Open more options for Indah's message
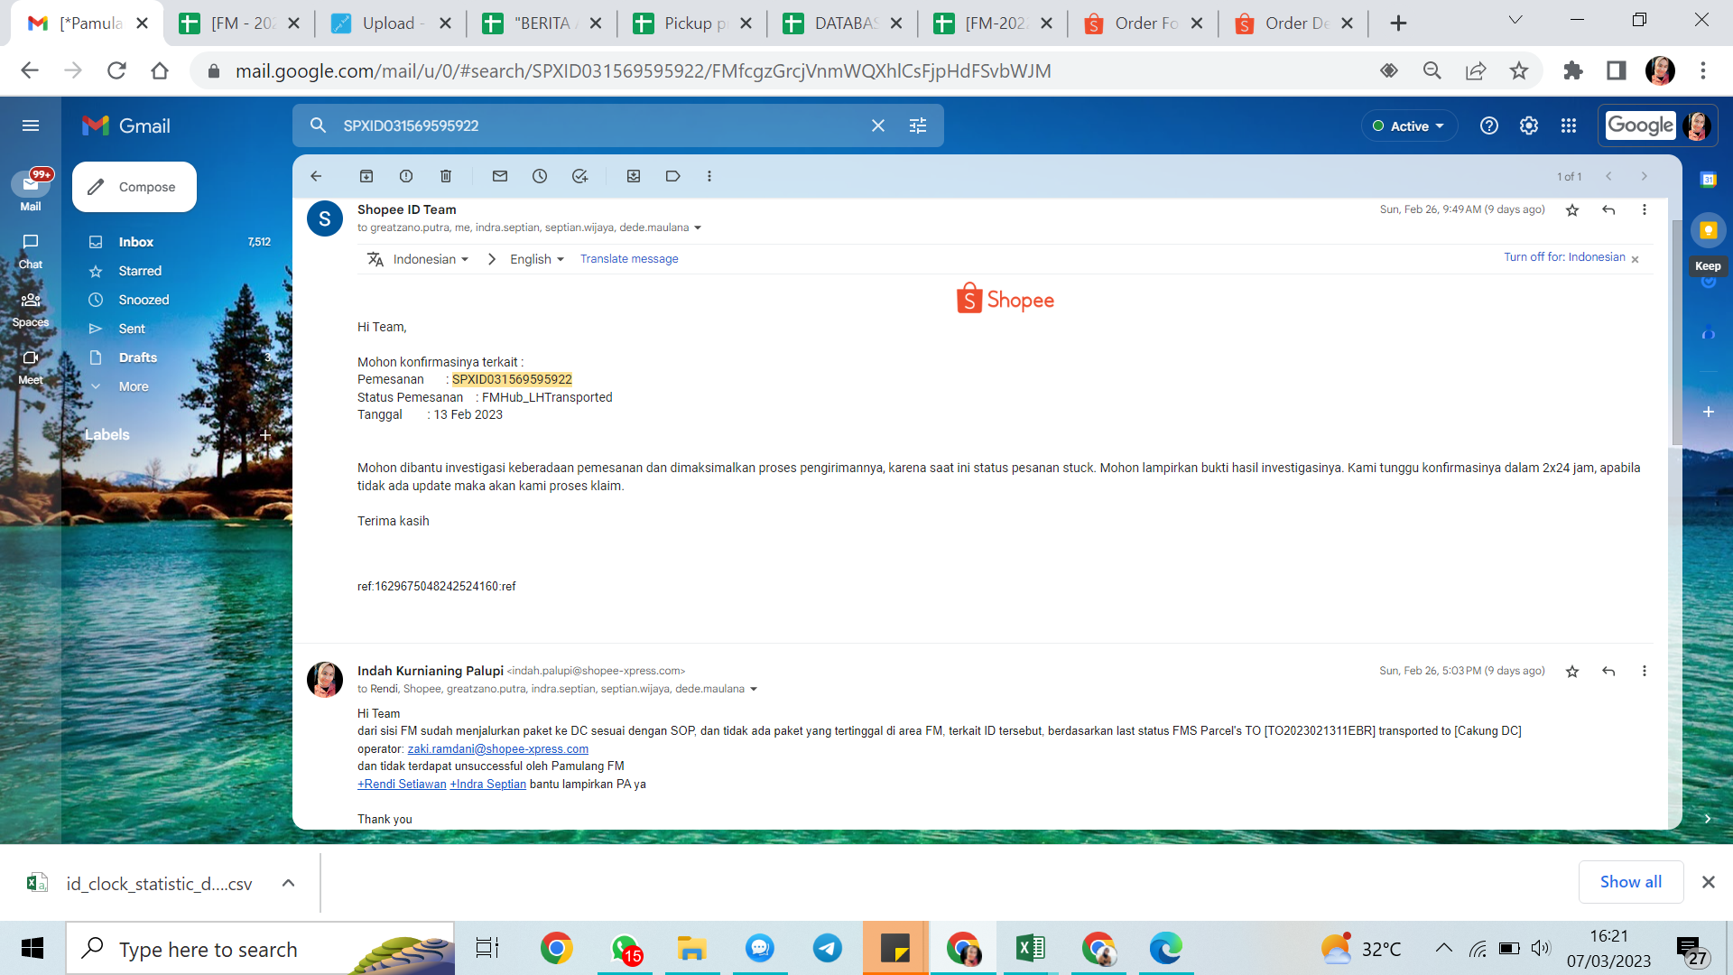The height and width of the screenshot is (975, 1733). (x=1645, y=671)
